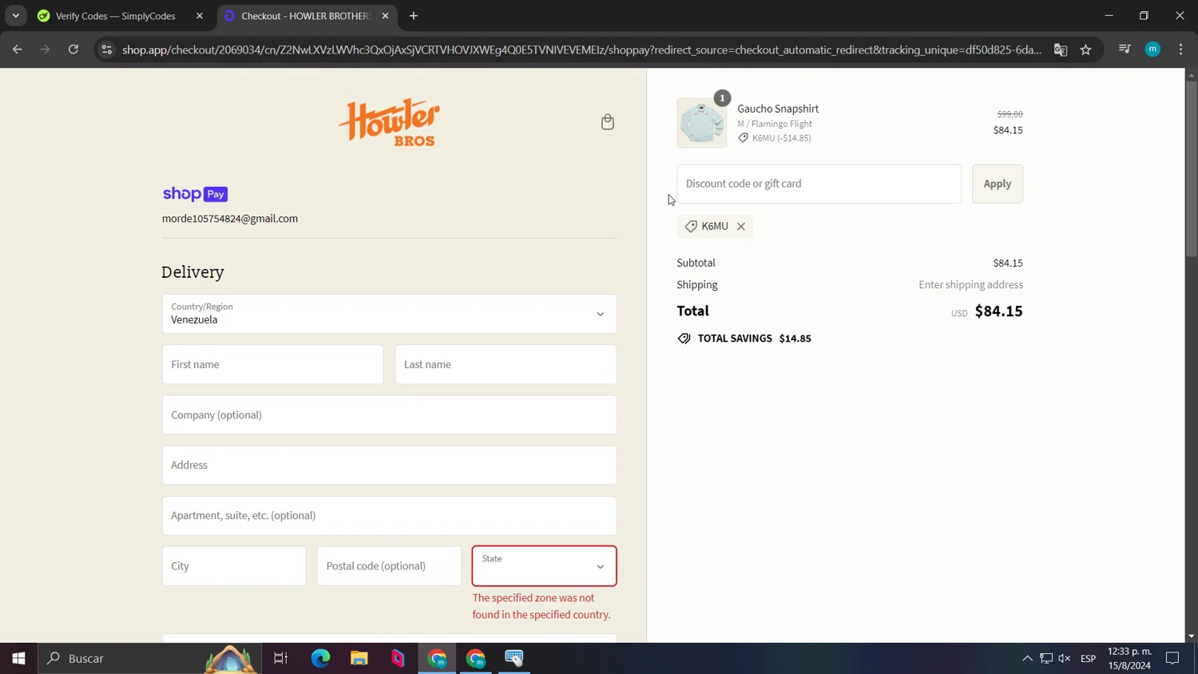Image resolution: width=1198 pixels, height=674 pixels.
Task: Open the media control icon in Chrome toolbar
Action: tap(1125, 50)
